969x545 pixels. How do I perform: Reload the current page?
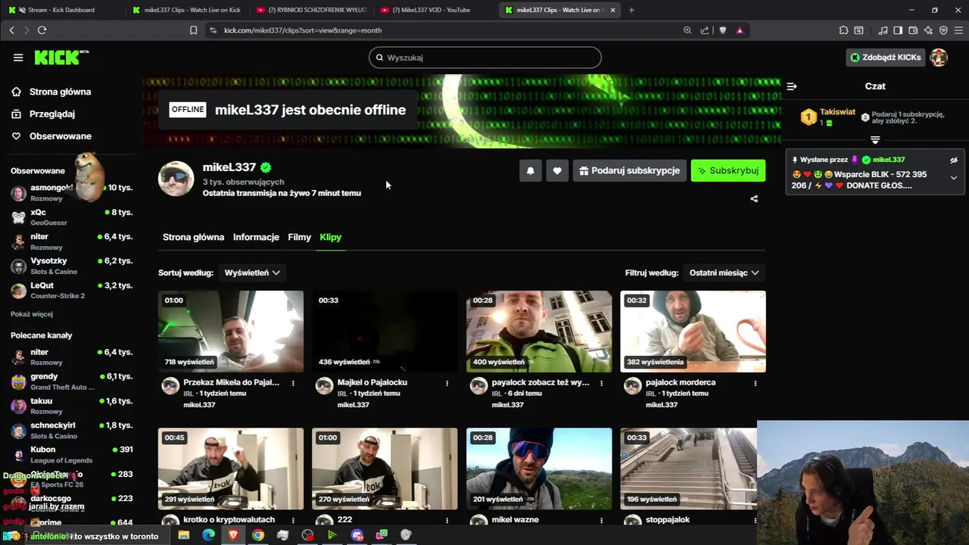pyautogui.click(x=42, y=30)
